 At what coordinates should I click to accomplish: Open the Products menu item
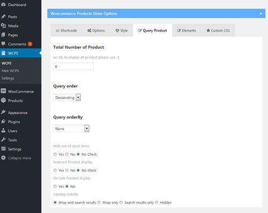20,101
